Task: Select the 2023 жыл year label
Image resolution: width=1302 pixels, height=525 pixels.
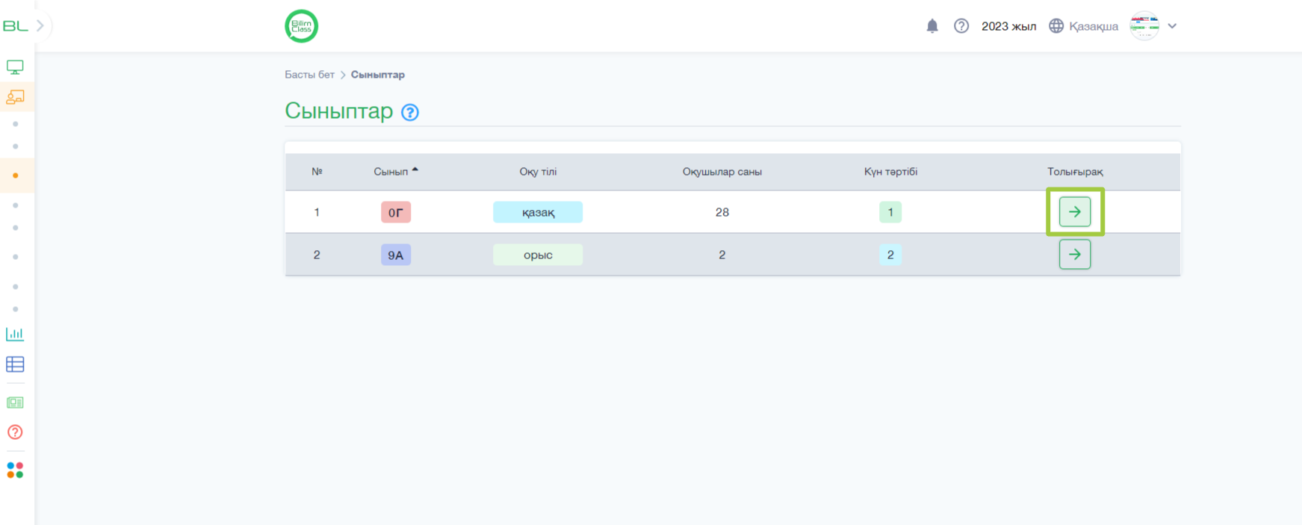Action: [1008, 26]
